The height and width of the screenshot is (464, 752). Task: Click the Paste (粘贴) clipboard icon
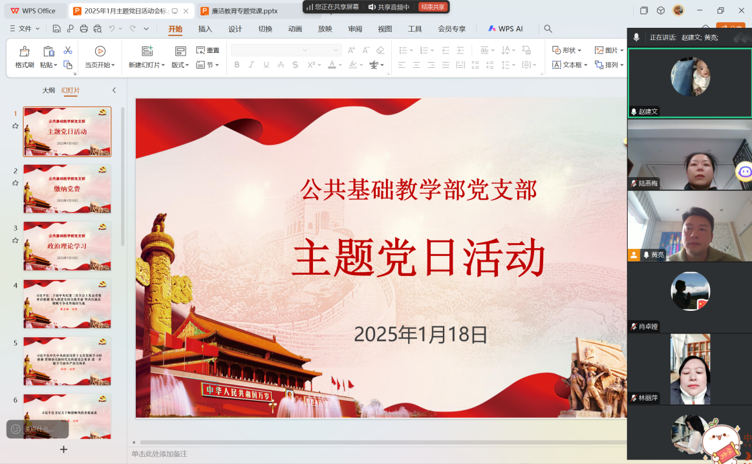(48, 51)
